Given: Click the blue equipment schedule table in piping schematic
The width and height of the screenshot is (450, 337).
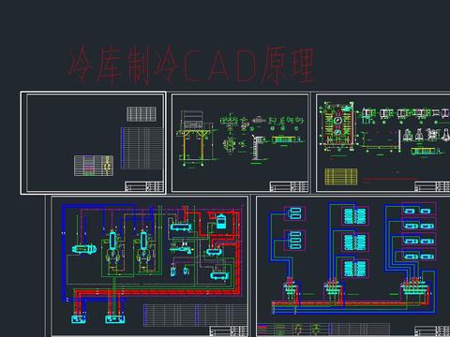Looking at the screenshot, I should point(196,315).
